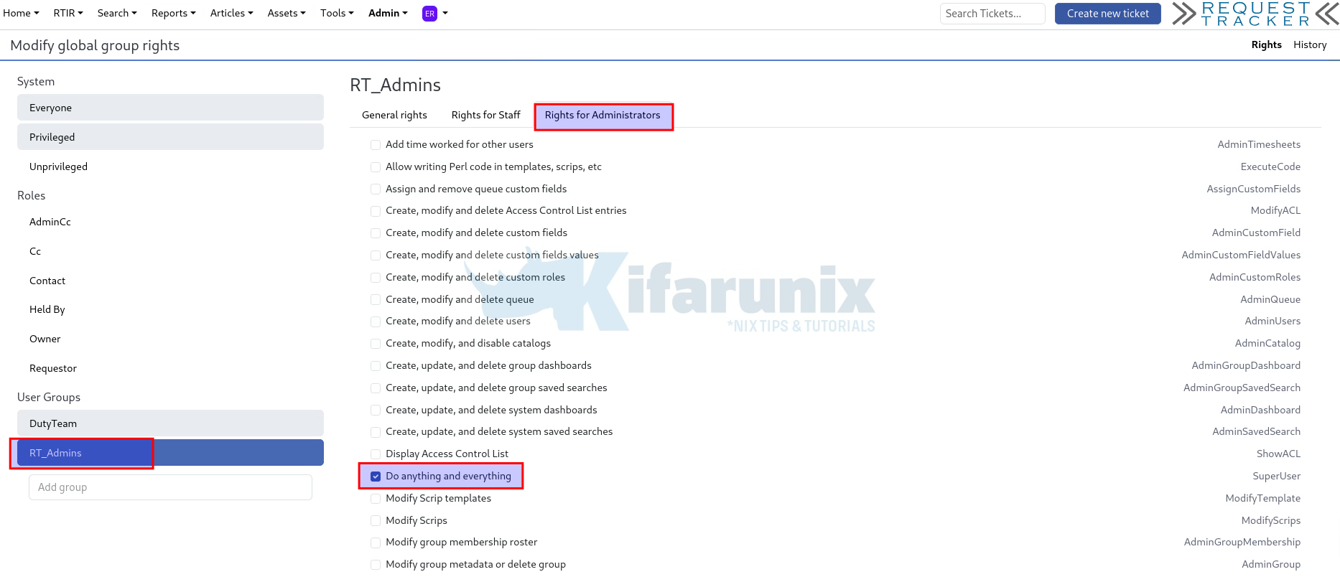
Task: Focus the Add group input box
Action: (x=170, y=487)
